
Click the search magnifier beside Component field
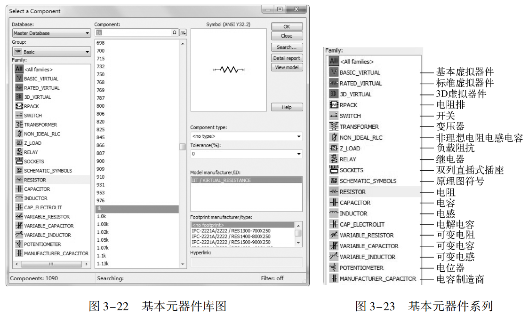[x=175, y=32]
